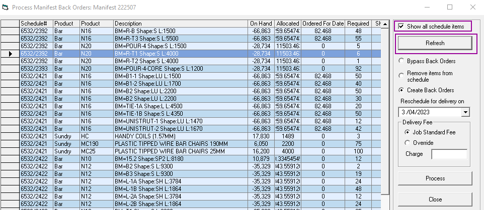Viewport: 484px width, 210px height.
Task: Click On Hand value 6,050
Action: tap(261, 144)
